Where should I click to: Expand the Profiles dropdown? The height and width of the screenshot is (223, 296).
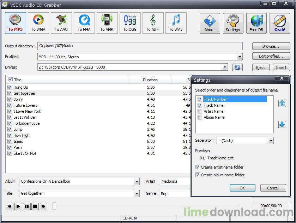(x=240, y=57)
